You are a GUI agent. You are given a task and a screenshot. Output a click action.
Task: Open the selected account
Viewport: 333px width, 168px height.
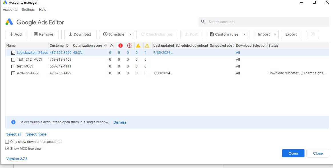293,153
